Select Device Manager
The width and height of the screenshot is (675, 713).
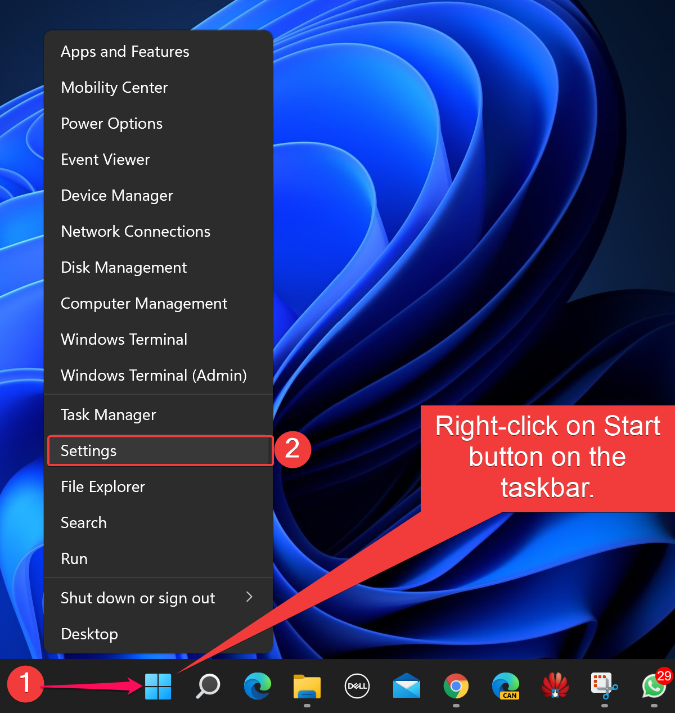[158, 196]
